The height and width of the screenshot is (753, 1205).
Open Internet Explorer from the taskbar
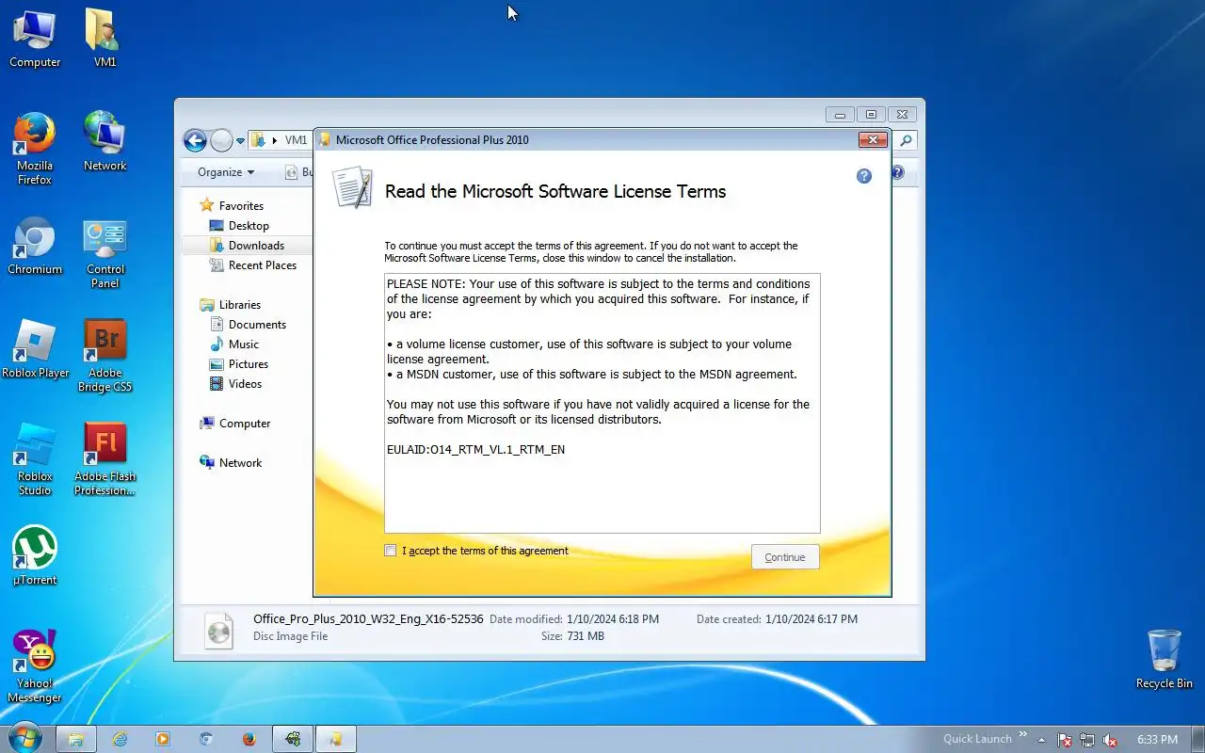click(120, 740)
